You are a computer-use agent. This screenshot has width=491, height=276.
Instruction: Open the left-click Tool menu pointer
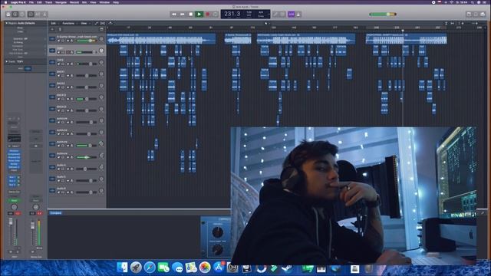[x=266, y=24]
